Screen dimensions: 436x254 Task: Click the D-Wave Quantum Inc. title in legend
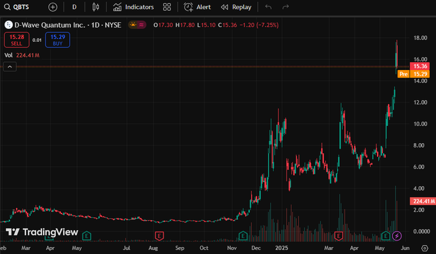(50, 25)
